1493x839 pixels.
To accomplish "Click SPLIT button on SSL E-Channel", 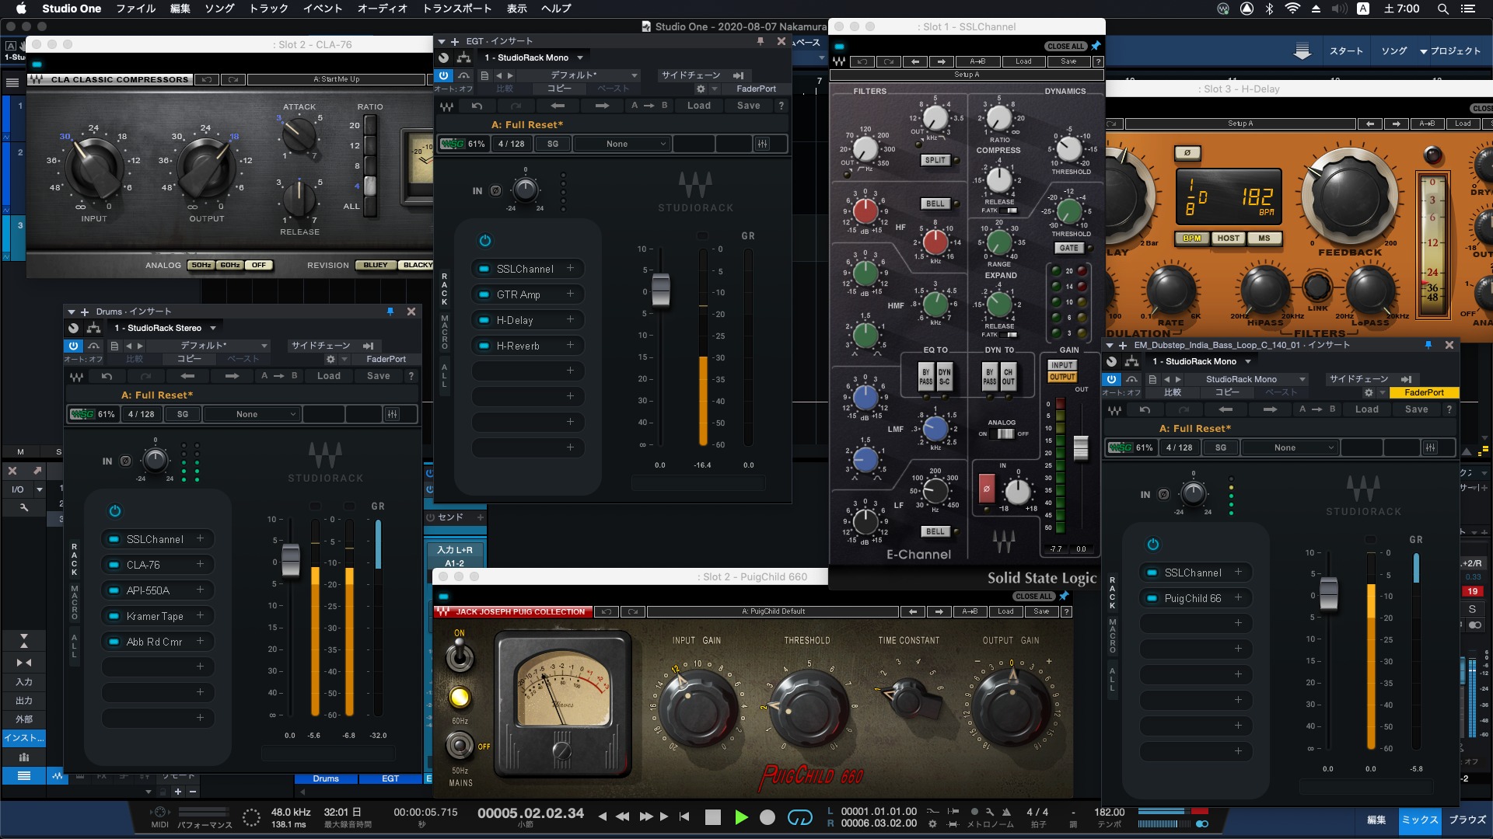I will pos(935,160).
